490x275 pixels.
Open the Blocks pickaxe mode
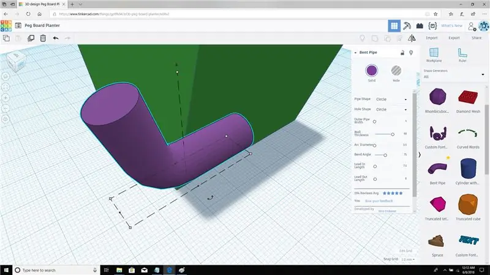407,26
